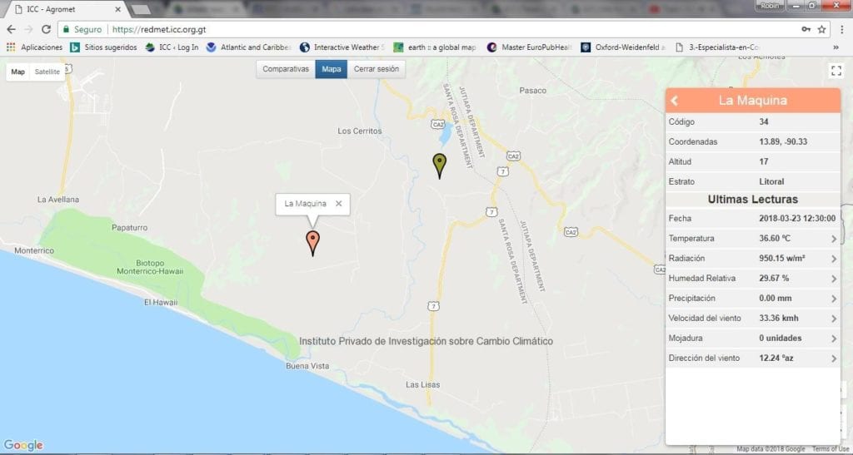
Task: Click the orange La Maquina map marker
Action: point(313,243)
